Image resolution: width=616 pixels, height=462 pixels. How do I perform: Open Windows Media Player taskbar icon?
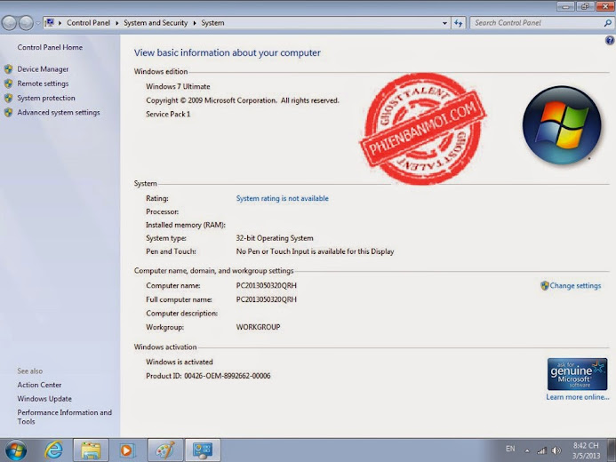pyautogui.click(x=127, y=450)
